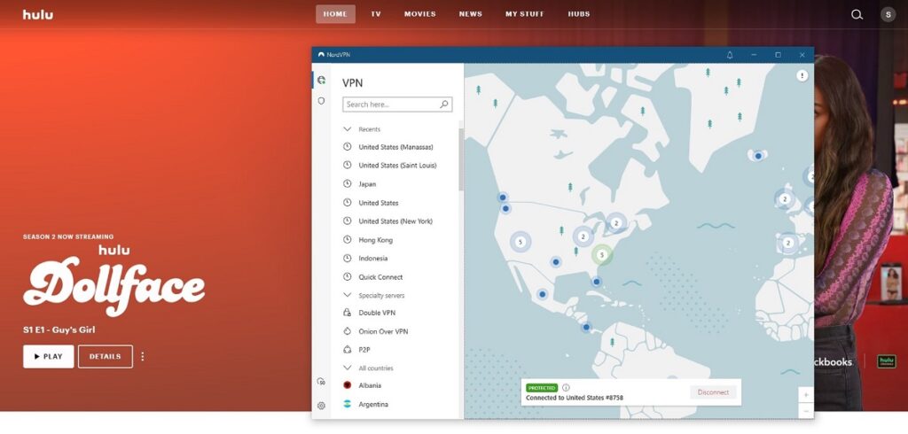This screenshot has width=908, height=434.
Task: Open Hulu MY STUFF tab
Action: 525,14
